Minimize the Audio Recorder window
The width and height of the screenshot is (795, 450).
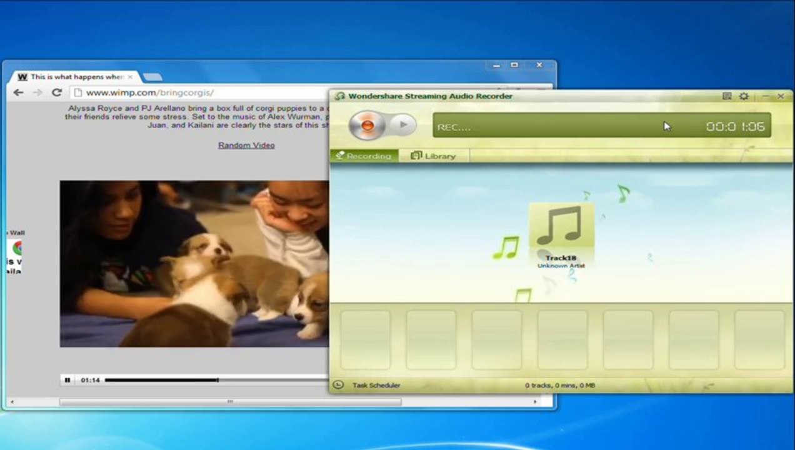click(766, 96)
